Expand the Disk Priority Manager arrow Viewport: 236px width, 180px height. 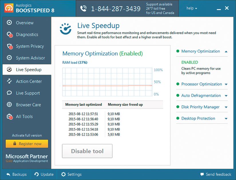226,107
